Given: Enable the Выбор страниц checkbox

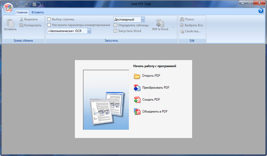Looking at the screenshot, I should click(49, 19).
